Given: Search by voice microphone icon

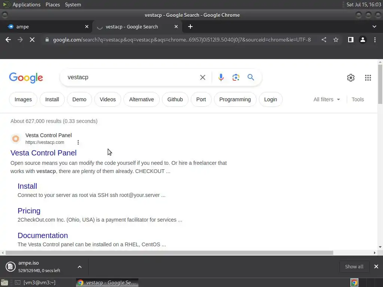Looking at the screenshot, I should point(221,77).
